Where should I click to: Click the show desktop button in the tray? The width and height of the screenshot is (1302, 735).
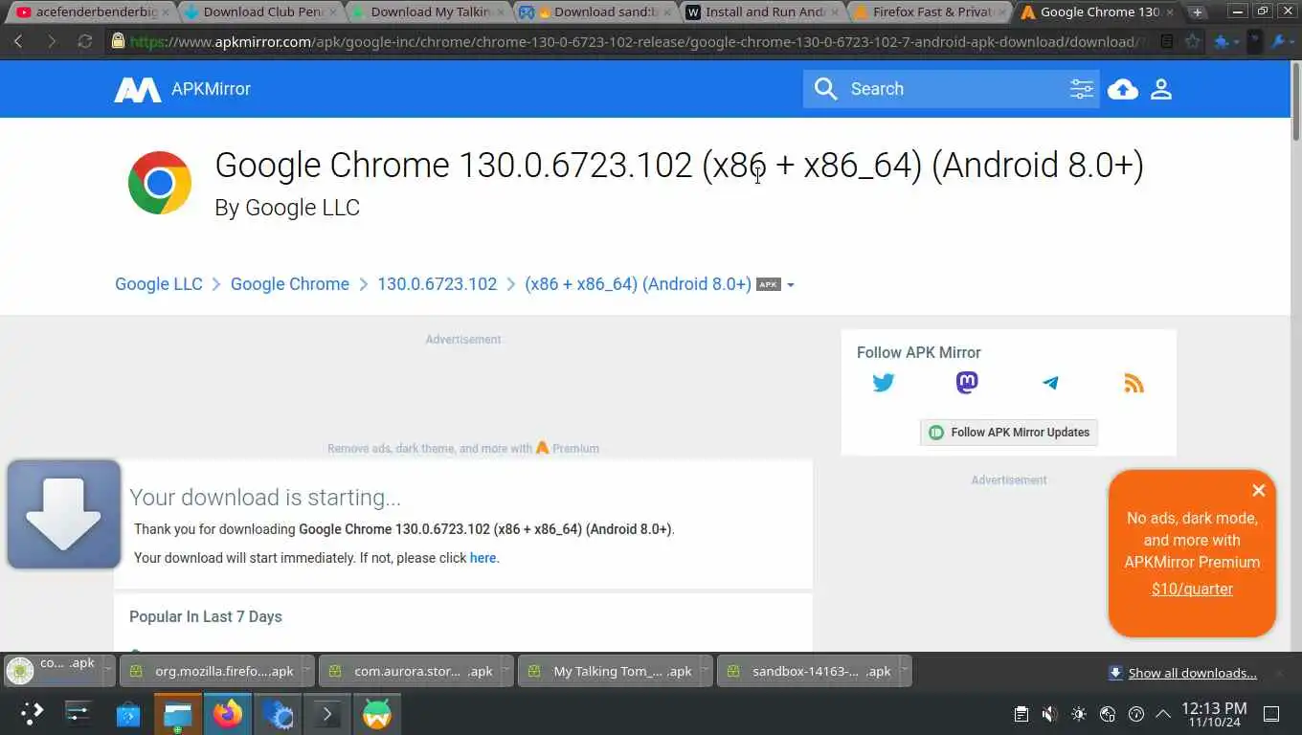(x=1271, y=714)
